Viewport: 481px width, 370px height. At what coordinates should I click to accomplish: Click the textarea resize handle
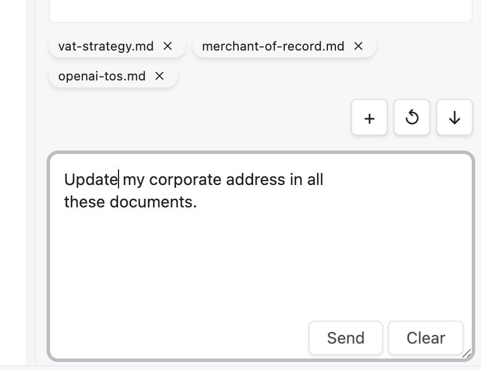point(468,353)
